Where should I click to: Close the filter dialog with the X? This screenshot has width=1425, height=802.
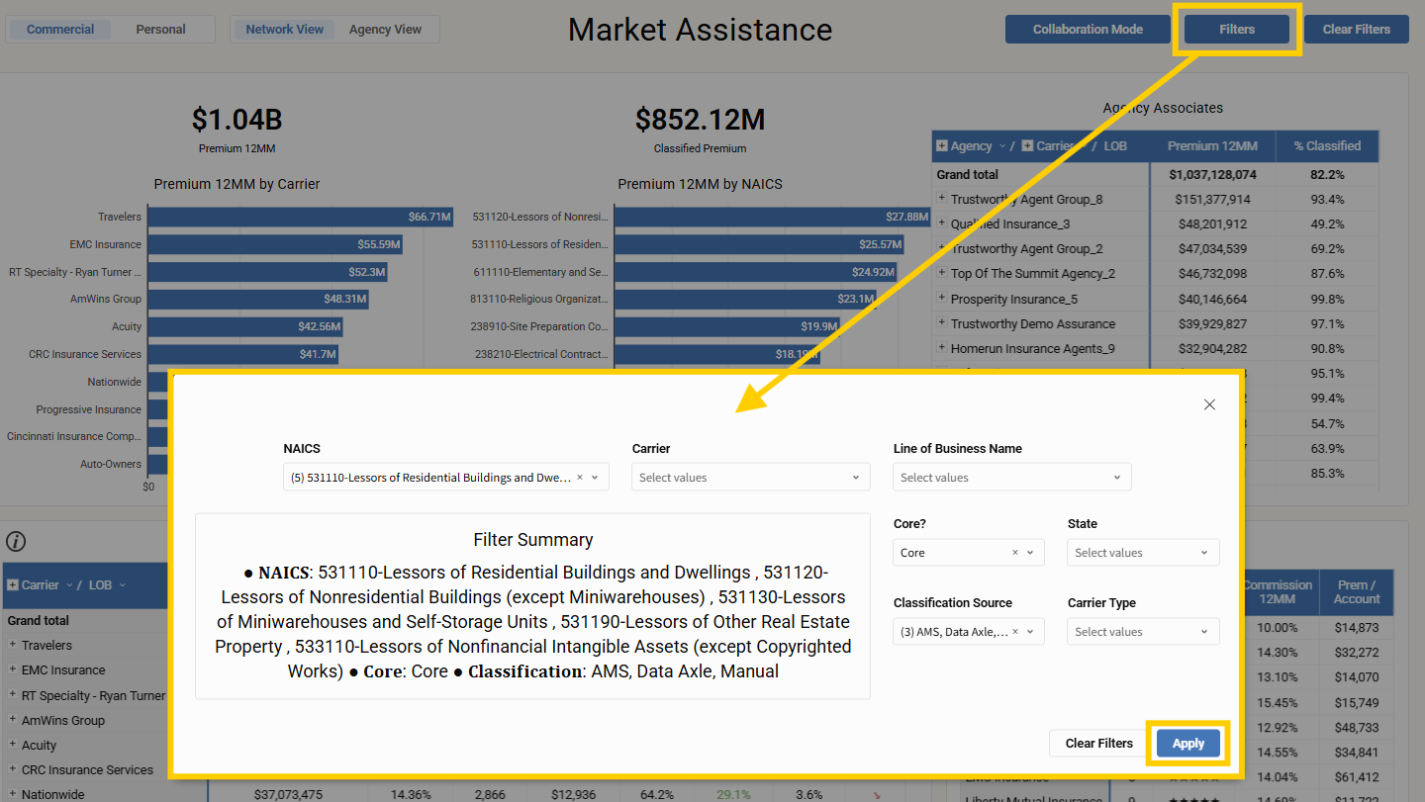pyautogui.click(x=1209, y=404)
